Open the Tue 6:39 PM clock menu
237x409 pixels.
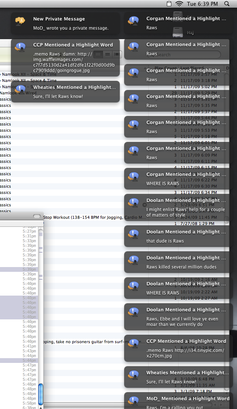[x=202, y=4]
